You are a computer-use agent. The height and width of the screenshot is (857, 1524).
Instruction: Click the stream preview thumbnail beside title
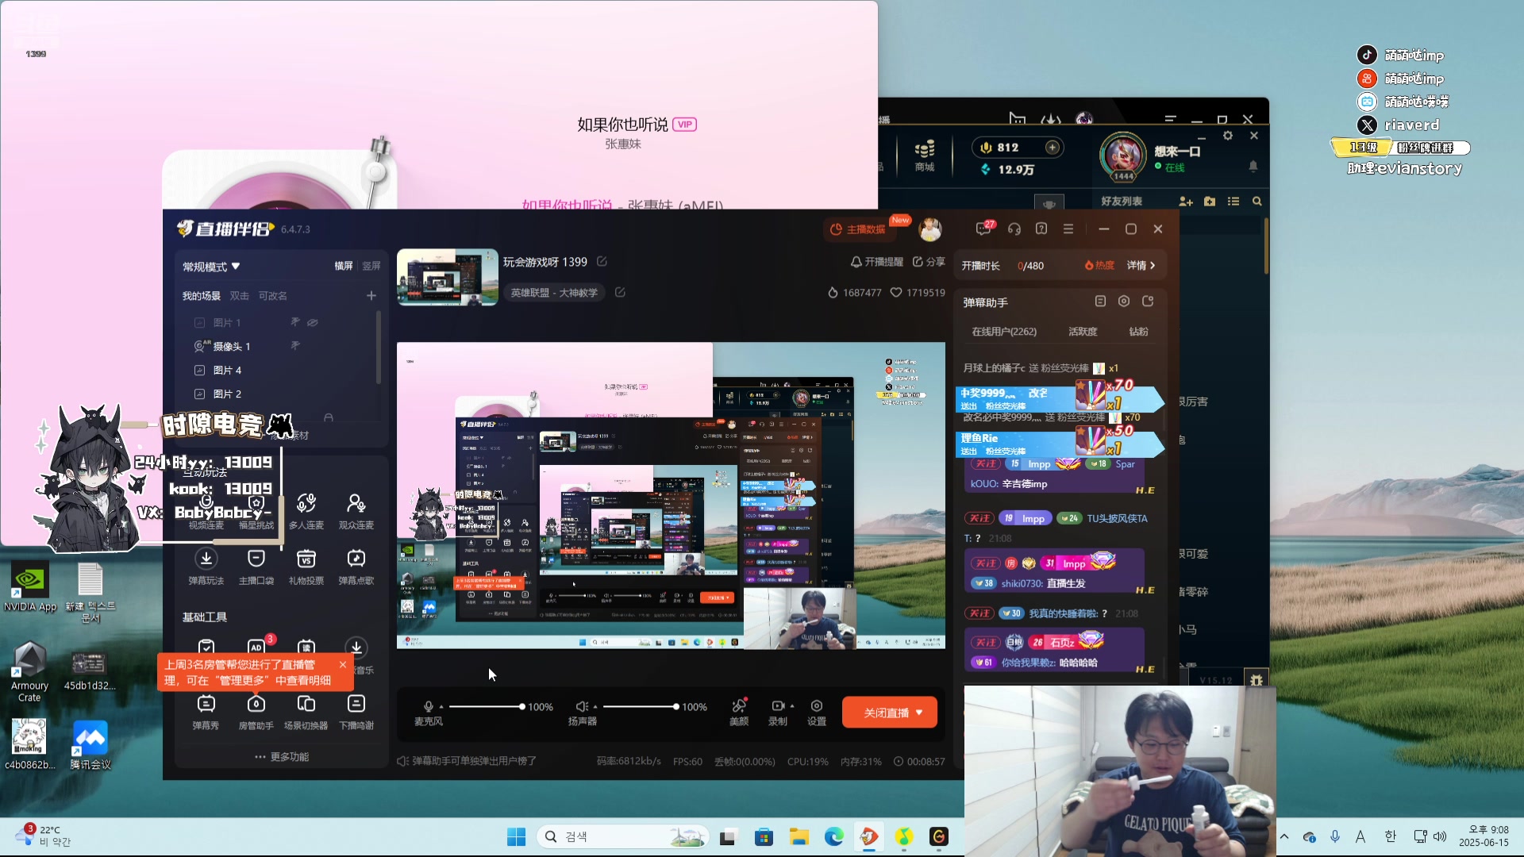447,277
